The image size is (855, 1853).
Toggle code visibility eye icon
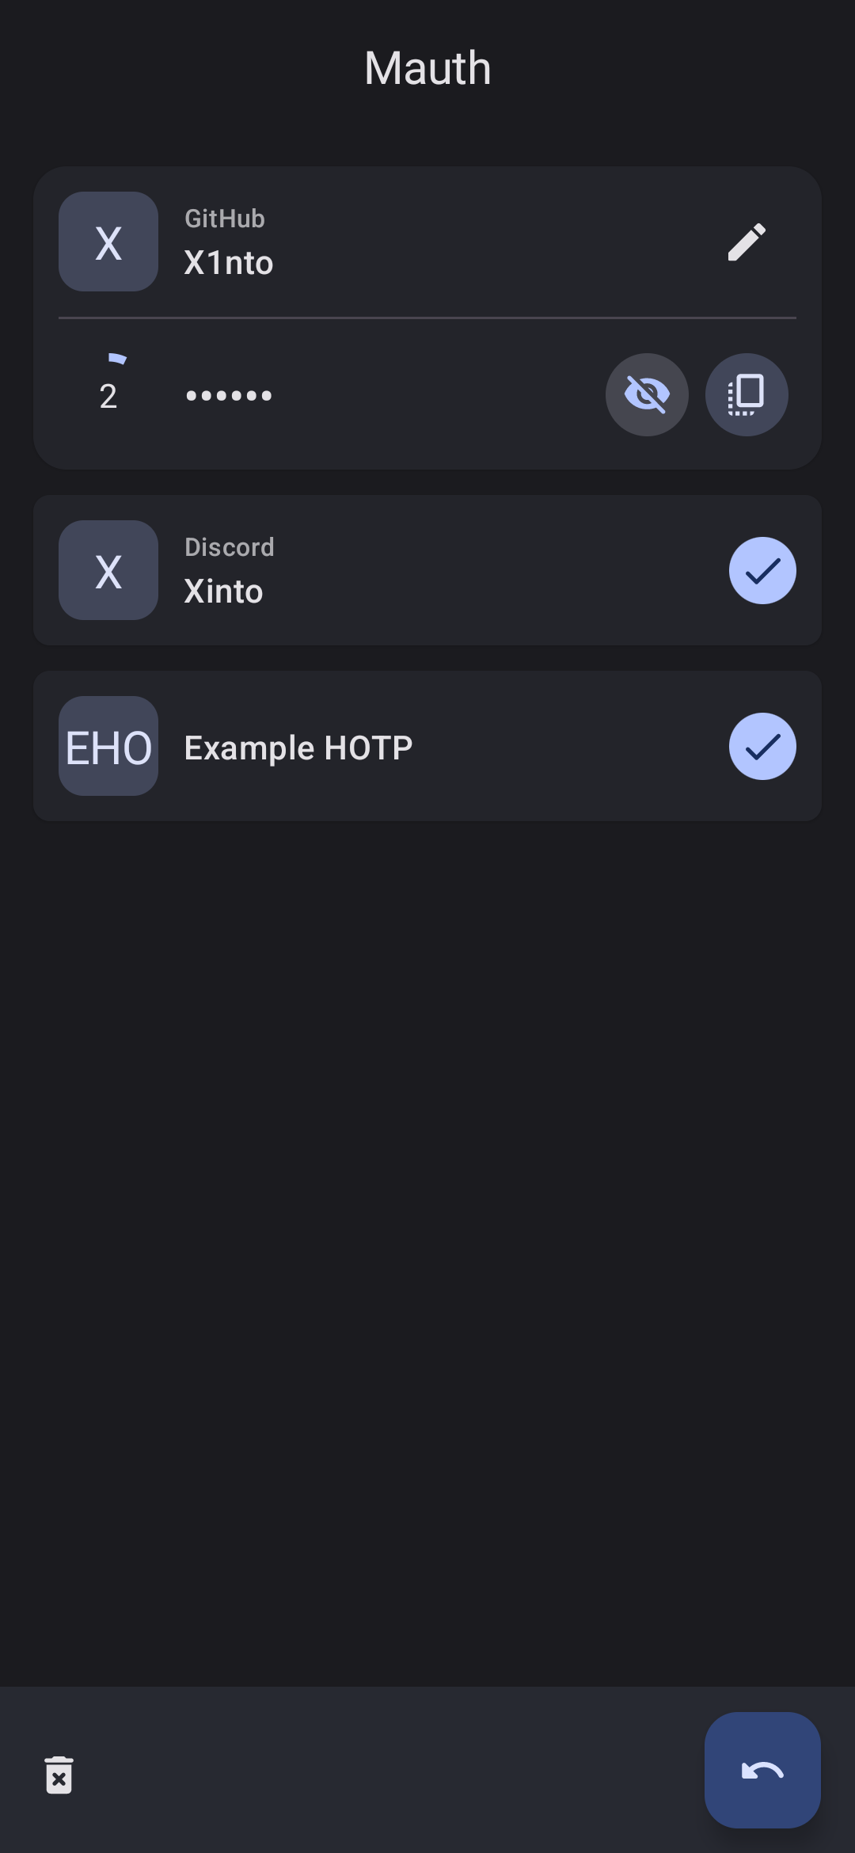click(647, 394)
